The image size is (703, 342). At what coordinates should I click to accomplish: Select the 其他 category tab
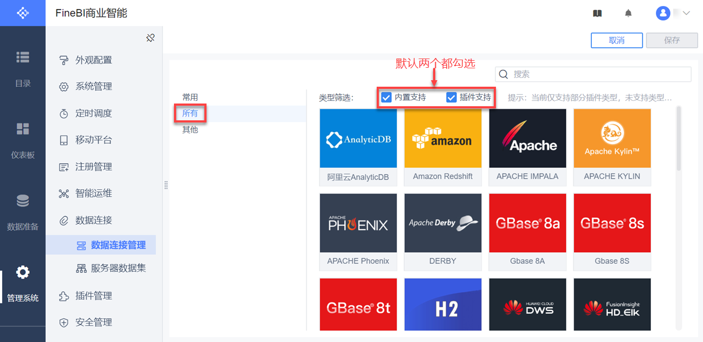click(190, 130)
